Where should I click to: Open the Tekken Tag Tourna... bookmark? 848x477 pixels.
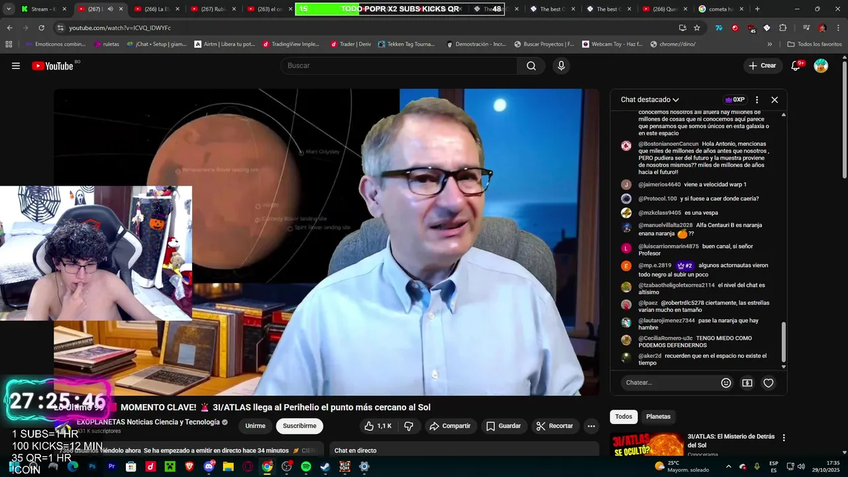tap(406, 44)
